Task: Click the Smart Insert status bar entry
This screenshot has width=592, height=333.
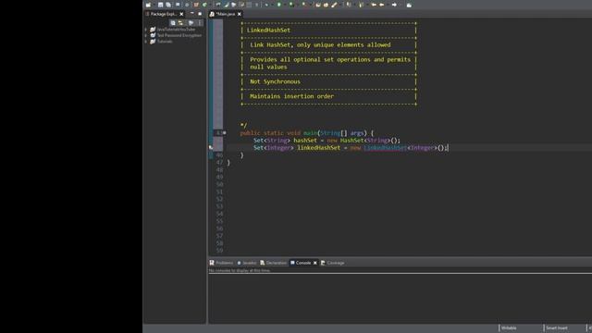Action: coord(557,328)
